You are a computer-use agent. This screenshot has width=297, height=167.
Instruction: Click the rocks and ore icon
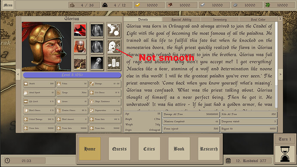(x=80, y=63)
